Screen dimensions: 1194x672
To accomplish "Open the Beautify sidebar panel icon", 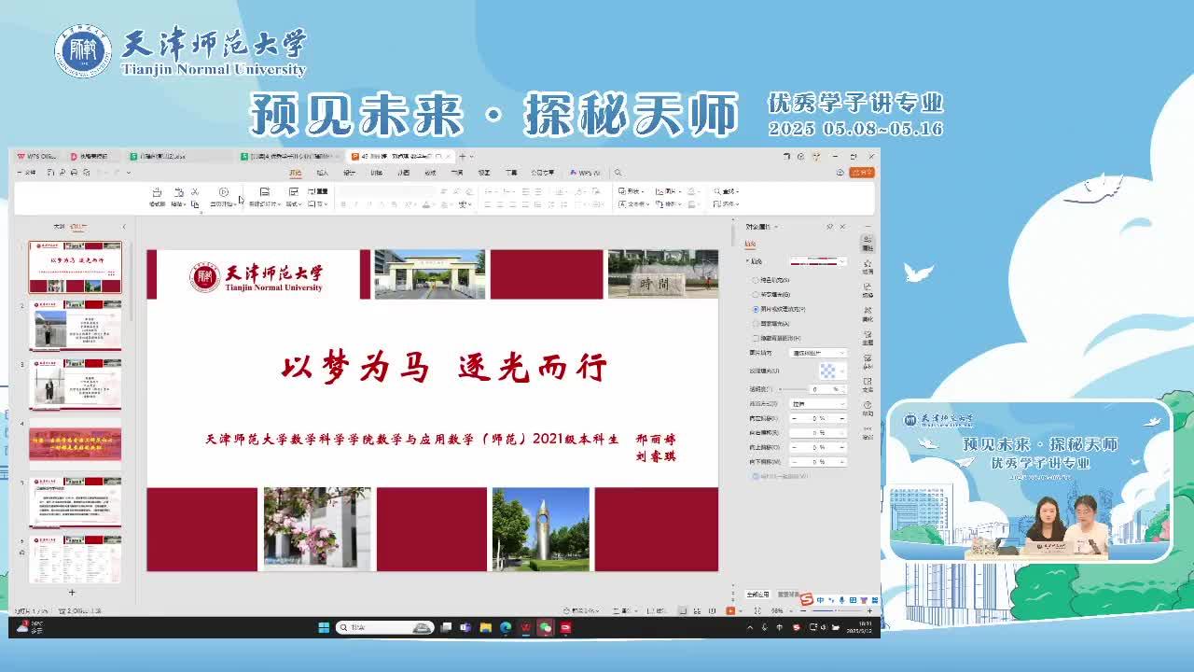I will [868, 313].
